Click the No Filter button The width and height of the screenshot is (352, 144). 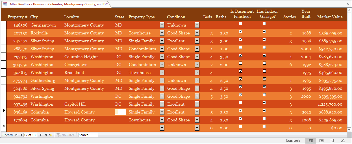(66, 135)
